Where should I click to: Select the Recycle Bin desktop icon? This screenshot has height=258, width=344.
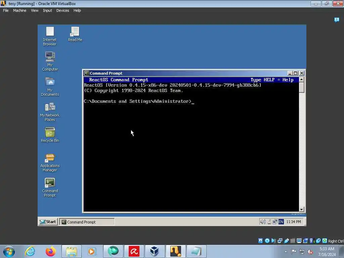point(50,135)
